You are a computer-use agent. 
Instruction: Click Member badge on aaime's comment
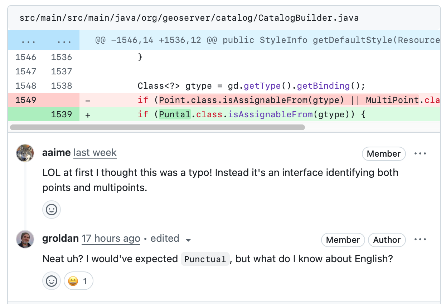[383, 154]
